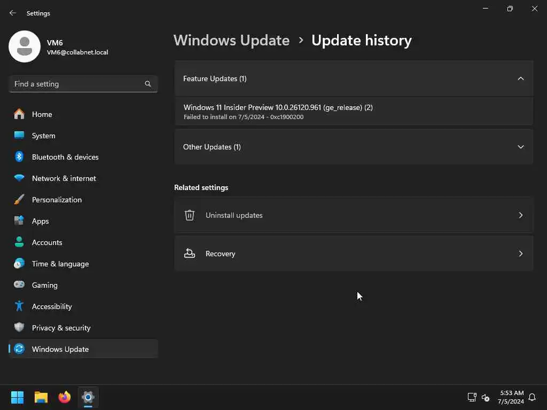Viewport: 547px width, 410px height.
Task: Click the Personalization paintbrush icon
Action: coord(19,200)
